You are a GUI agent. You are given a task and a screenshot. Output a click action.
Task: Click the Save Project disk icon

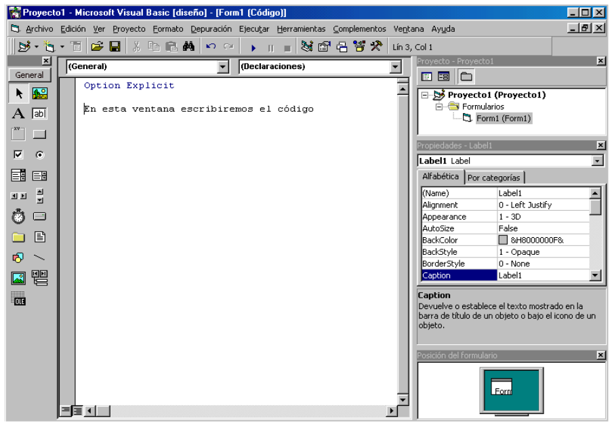(115, 47)
